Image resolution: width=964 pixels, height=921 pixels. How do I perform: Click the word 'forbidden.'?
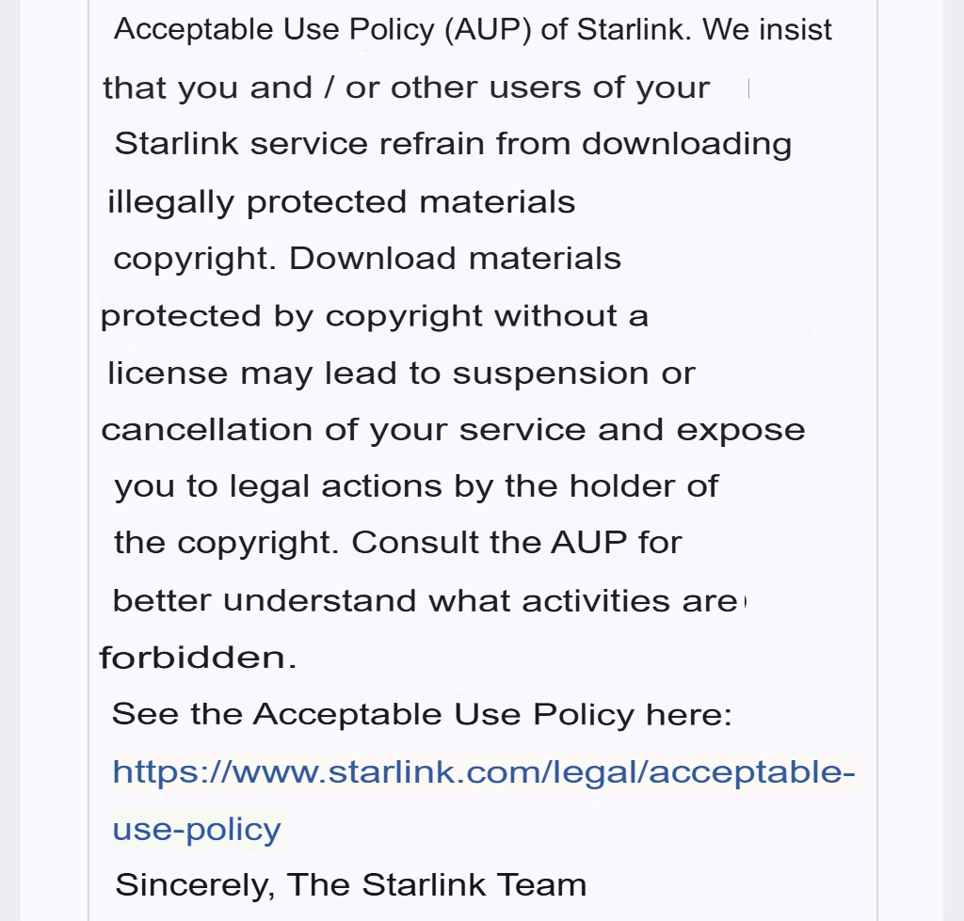[198, 658]
